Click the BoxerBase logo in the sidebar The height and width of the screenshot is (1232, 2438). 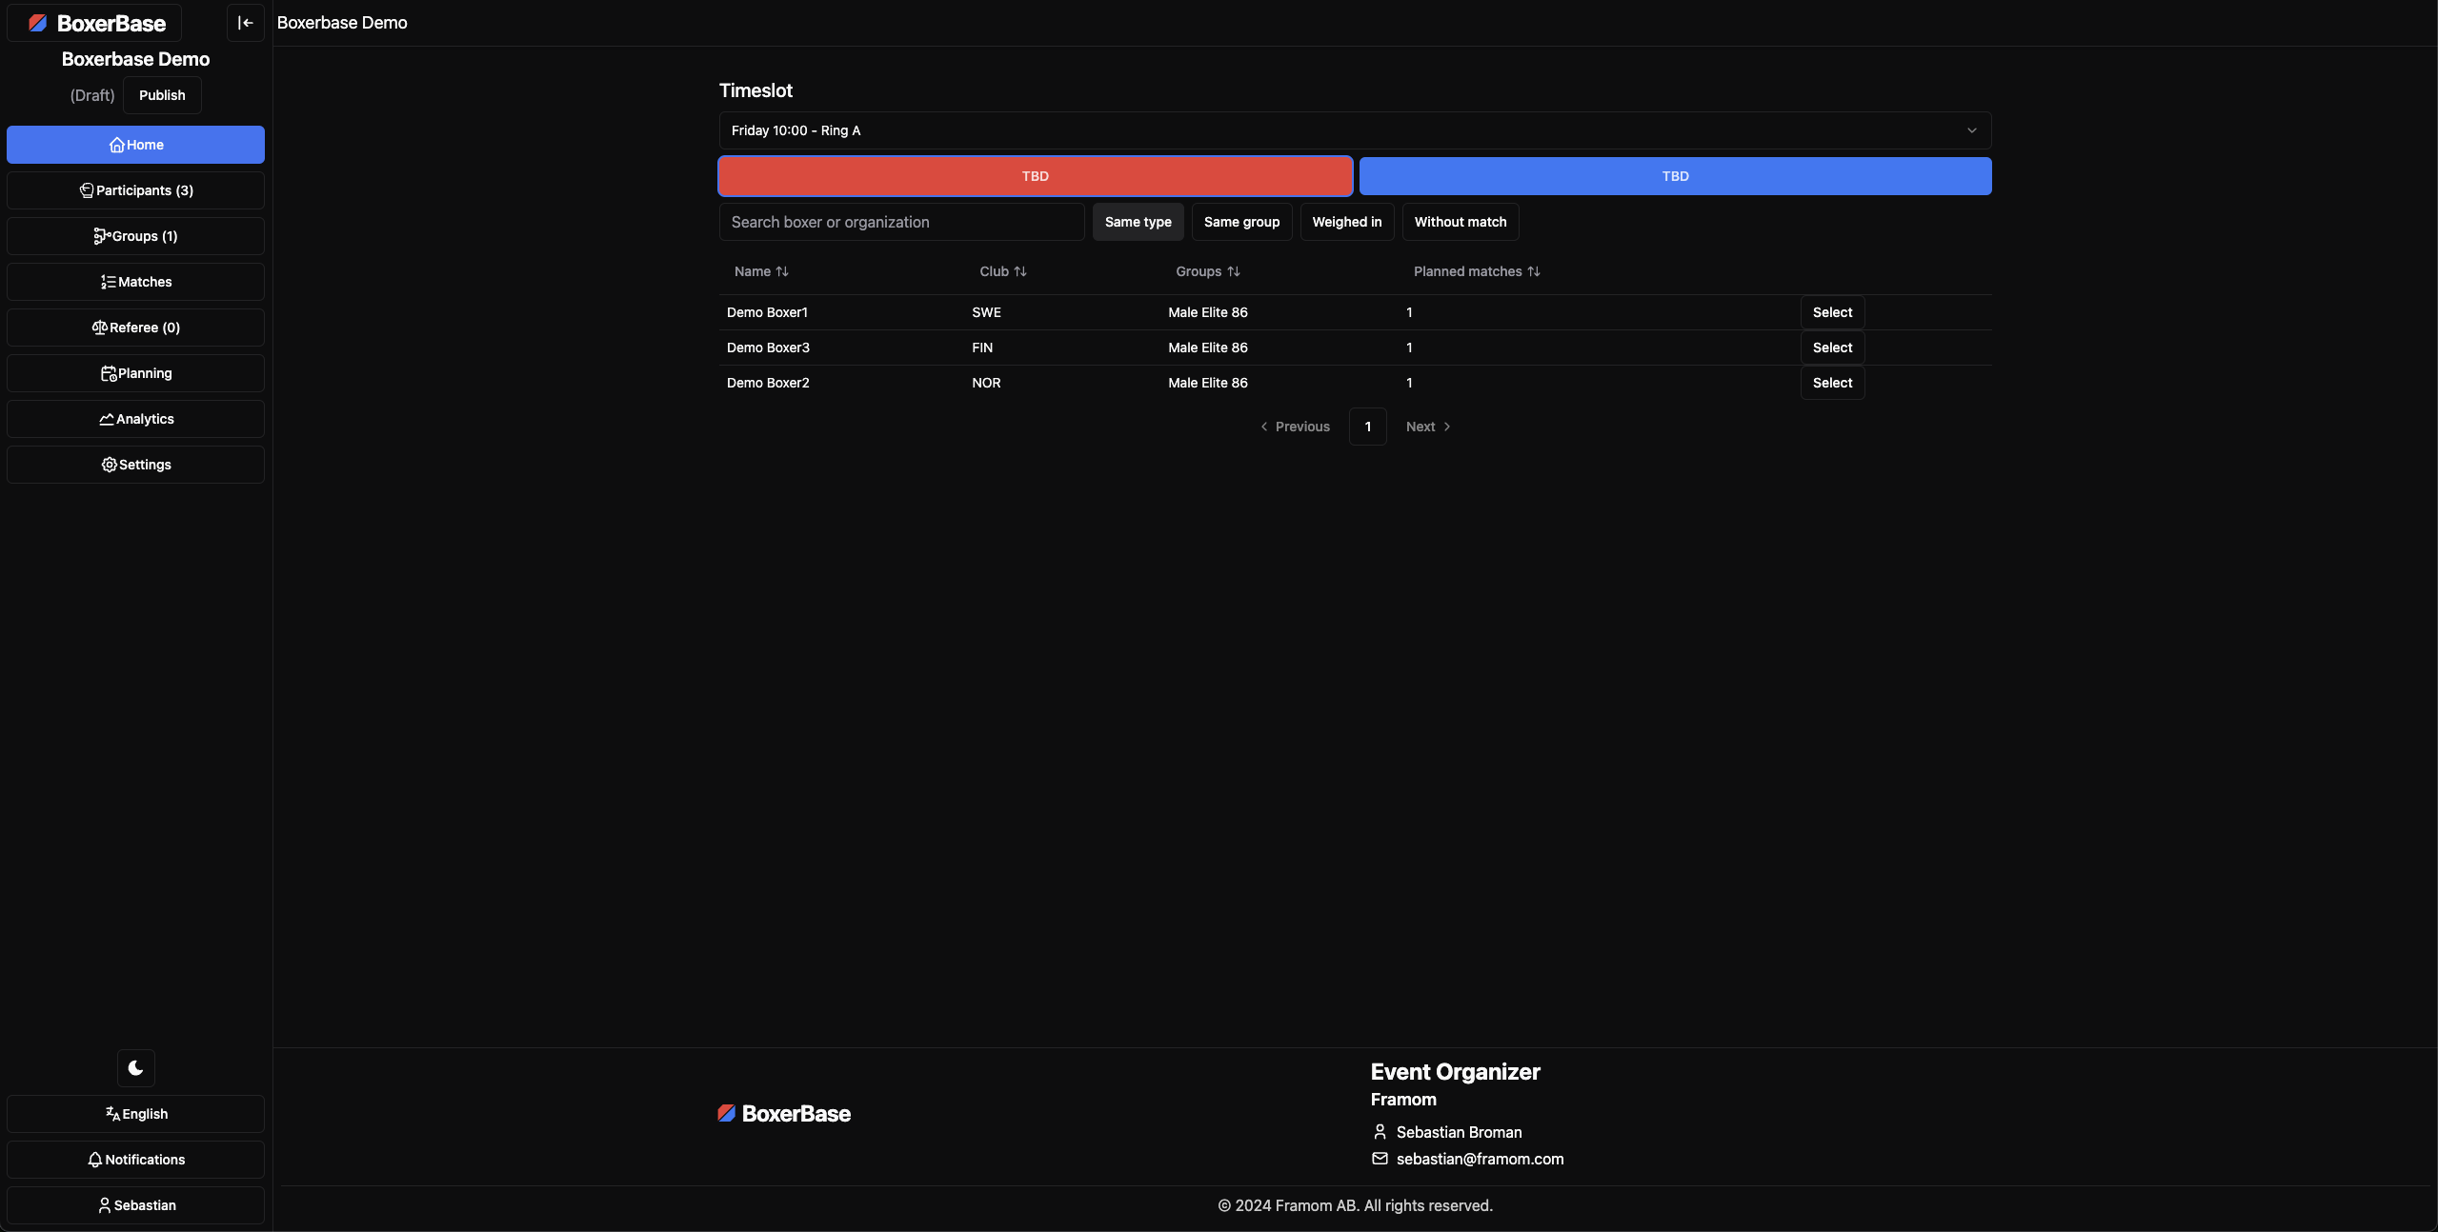point(95,23)
